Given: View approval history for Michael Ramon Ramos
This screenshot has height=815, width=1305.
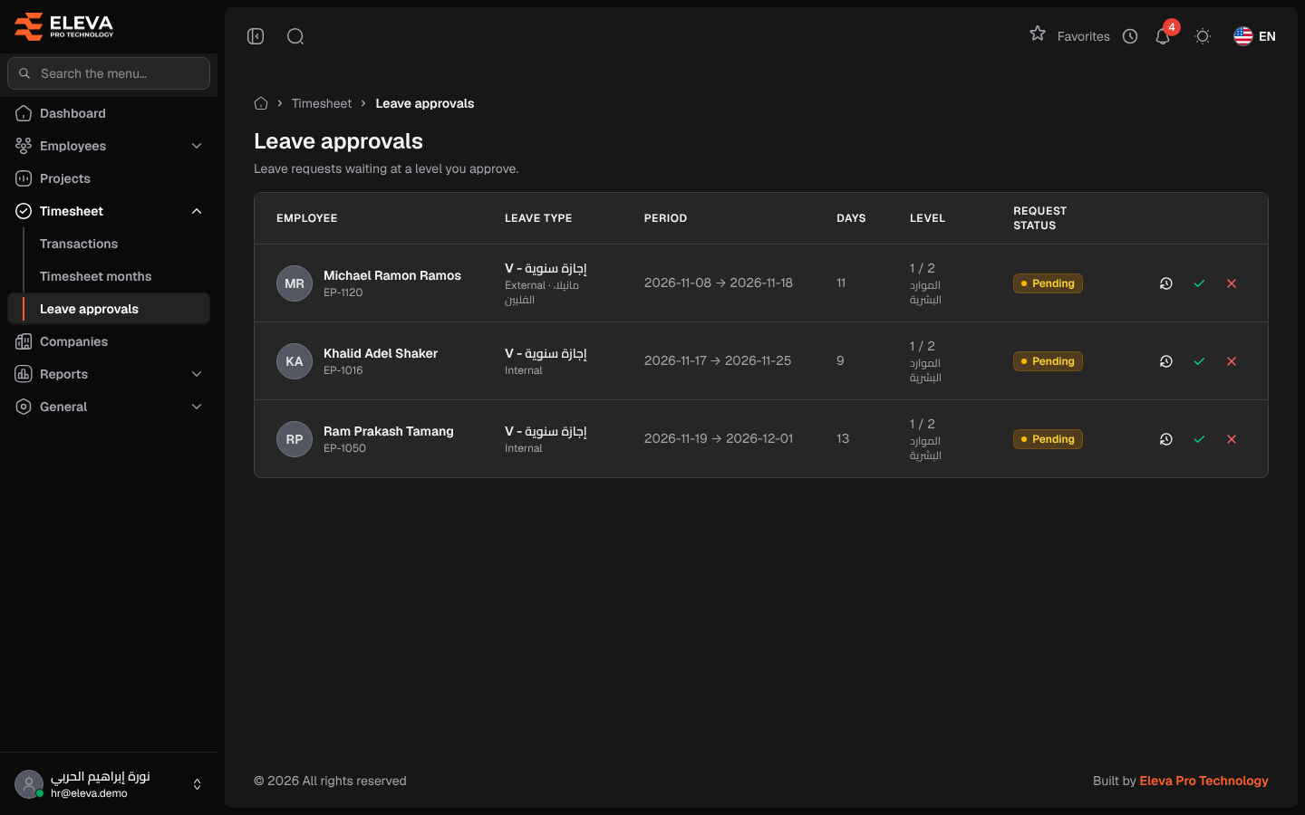Looking at the screenshot, I should [x=1166, y=283].
